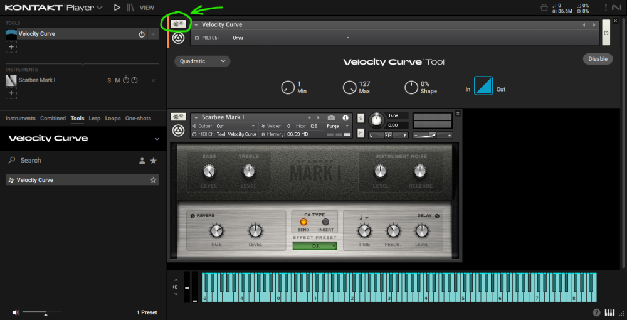Open the VIEW menu

pos(147,8)
